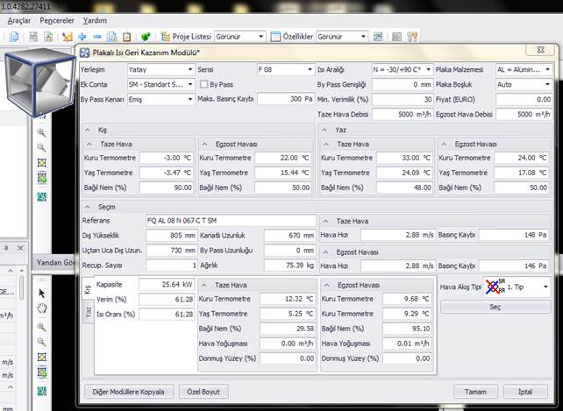563x411 pixels.
Task: Enable the By Pass checkbox
Action: (x=204, y=84)
